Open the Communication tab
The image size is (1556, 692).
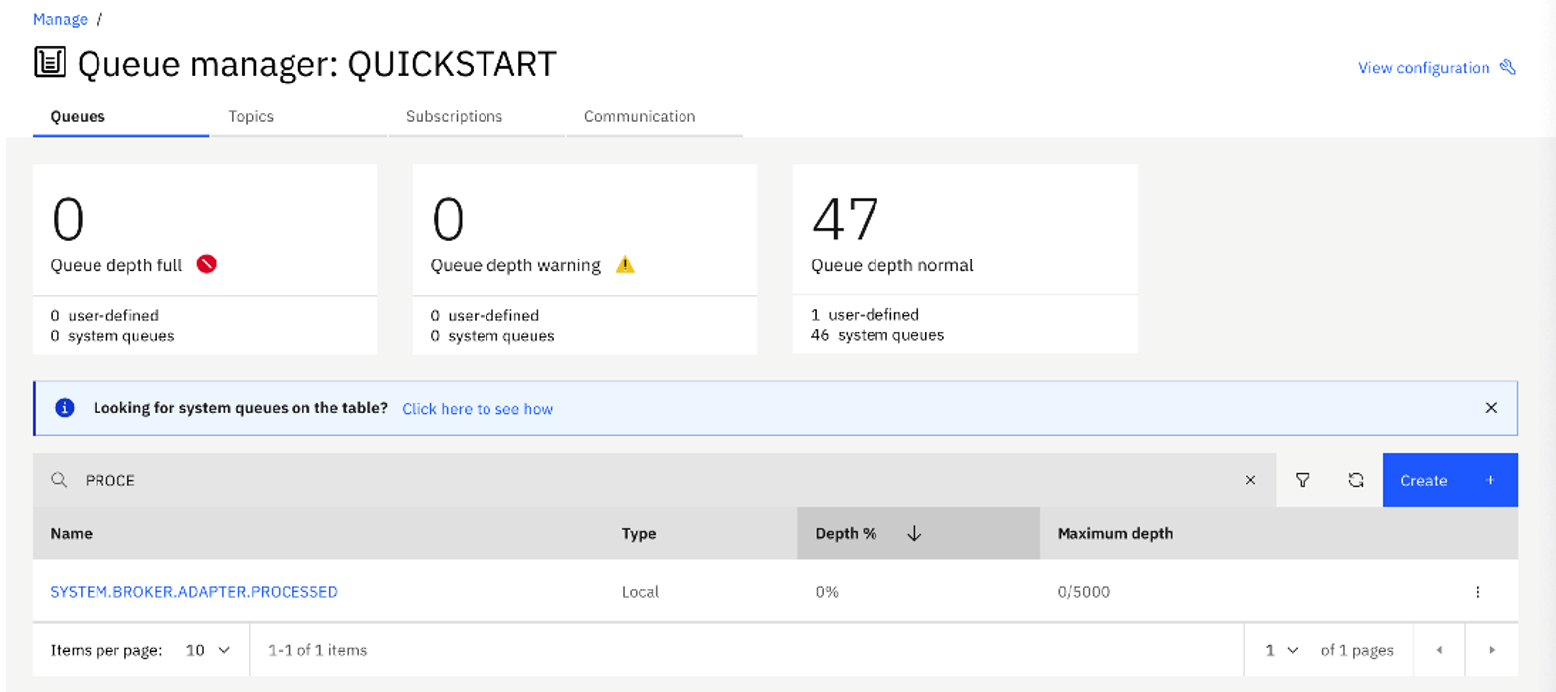click(x=638, y=116)
